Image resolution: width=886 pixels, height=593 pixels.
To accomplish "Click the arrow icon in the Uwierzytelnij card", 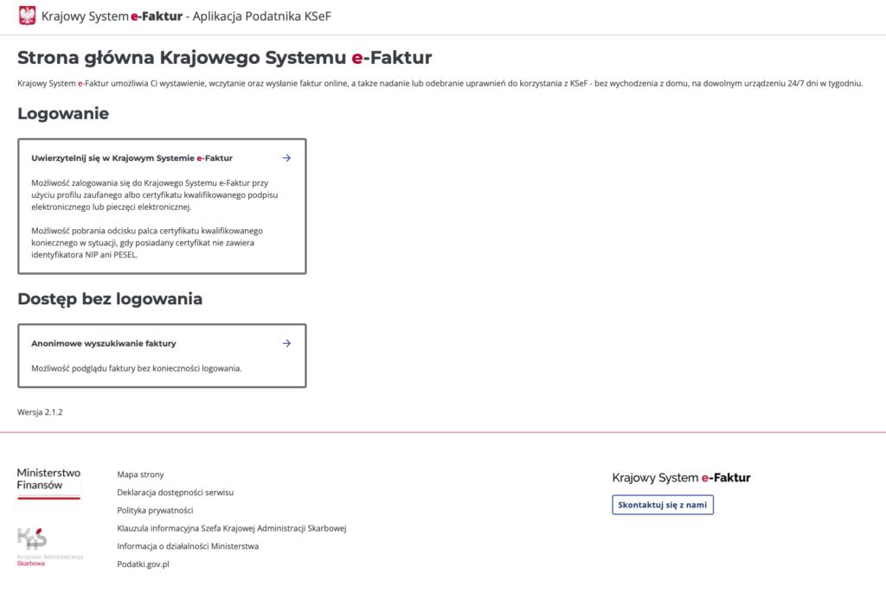I will pyautogui.click(x=286, y=158).
